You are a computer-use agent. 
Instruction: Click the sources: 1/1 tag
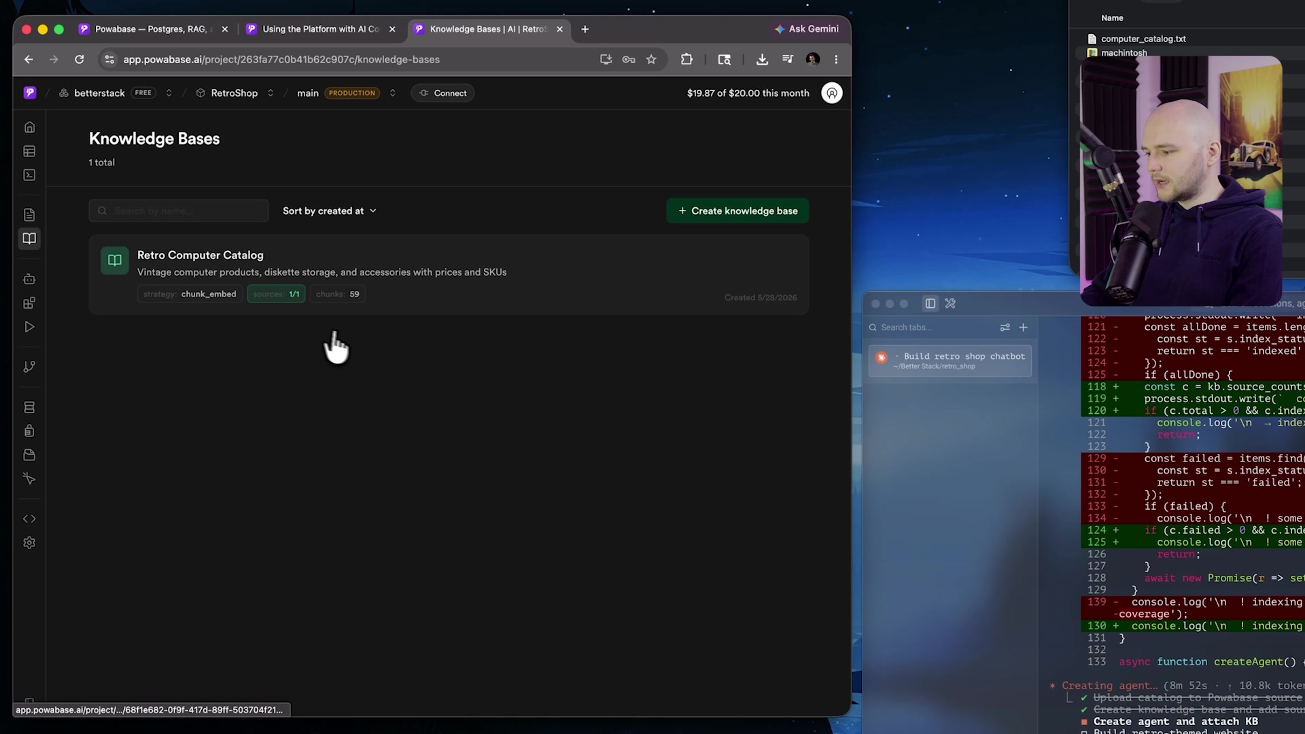click(x=276, y=294)
